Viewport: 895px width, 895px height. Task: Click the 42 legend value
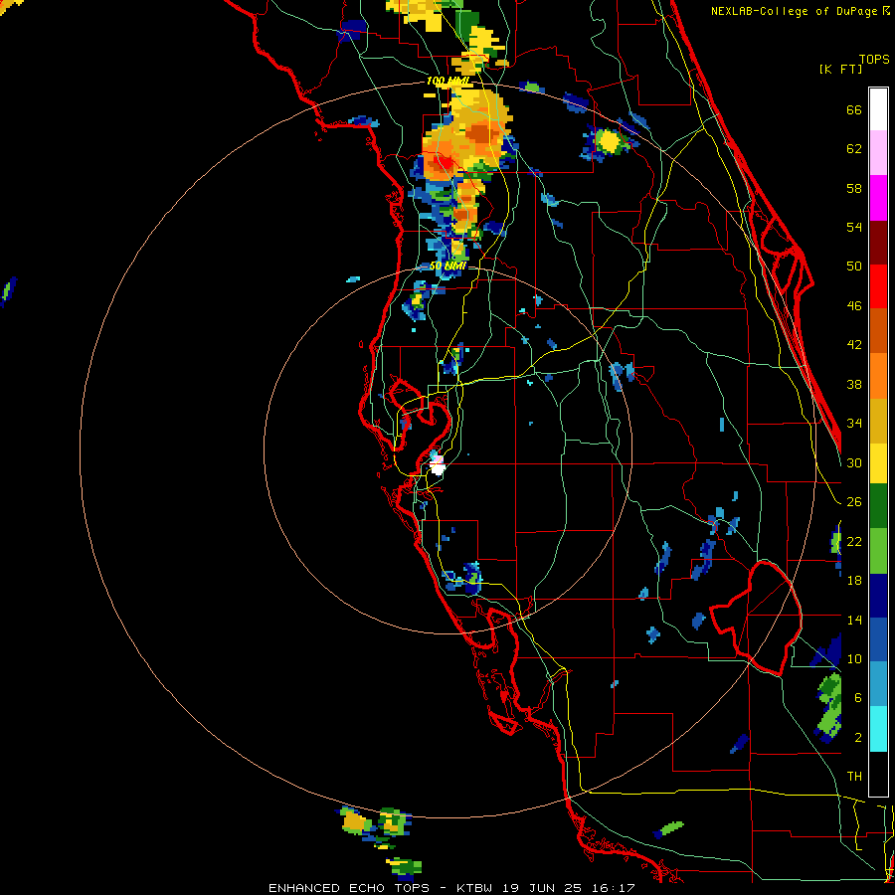854,345
